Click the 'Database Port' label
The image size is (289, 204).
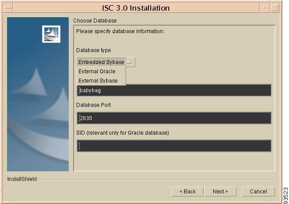93,105
